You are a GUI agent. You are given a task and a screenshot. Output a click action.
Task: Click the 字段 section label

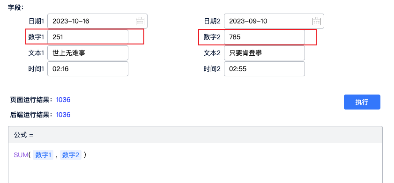[x=15, y=7]
